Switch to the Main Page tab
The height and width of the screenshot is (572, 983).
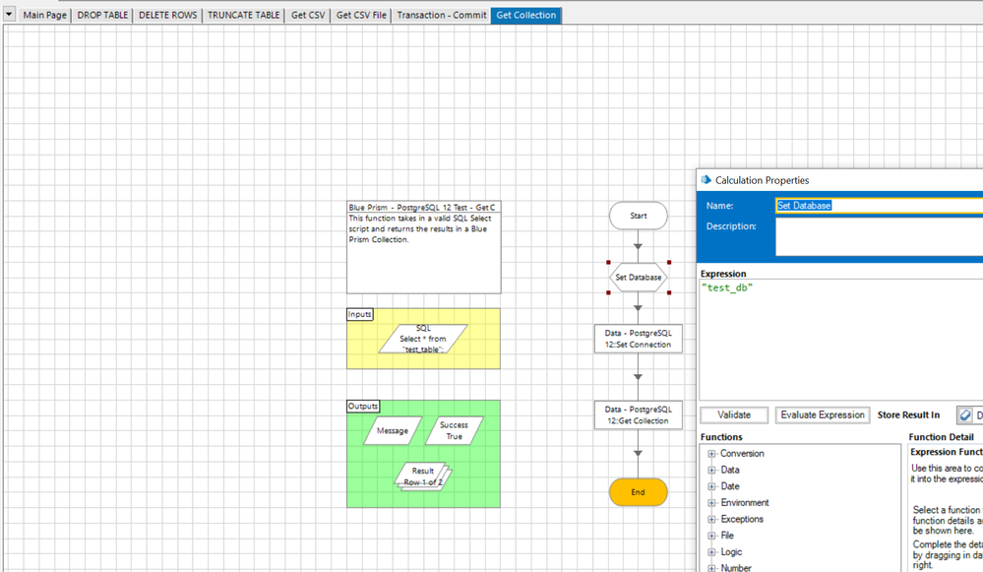44,15
